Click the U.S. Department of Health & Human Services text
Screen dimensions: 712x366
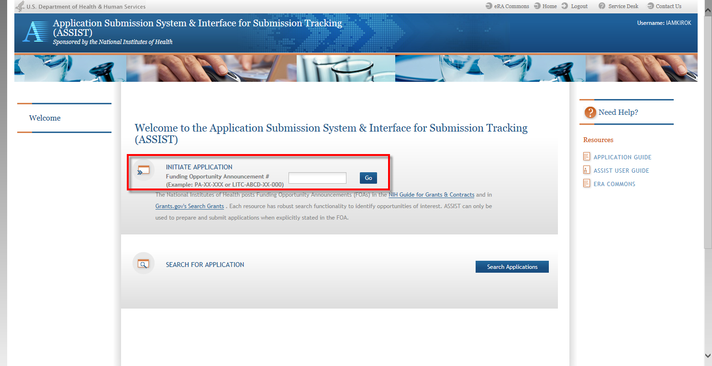point(86,7)
